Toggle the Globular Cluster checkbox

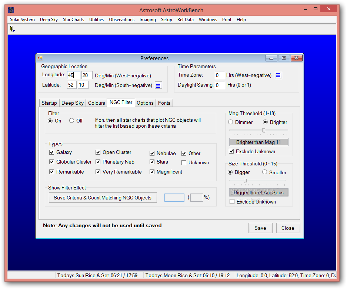pyautogui.click(x=51, y=162)
